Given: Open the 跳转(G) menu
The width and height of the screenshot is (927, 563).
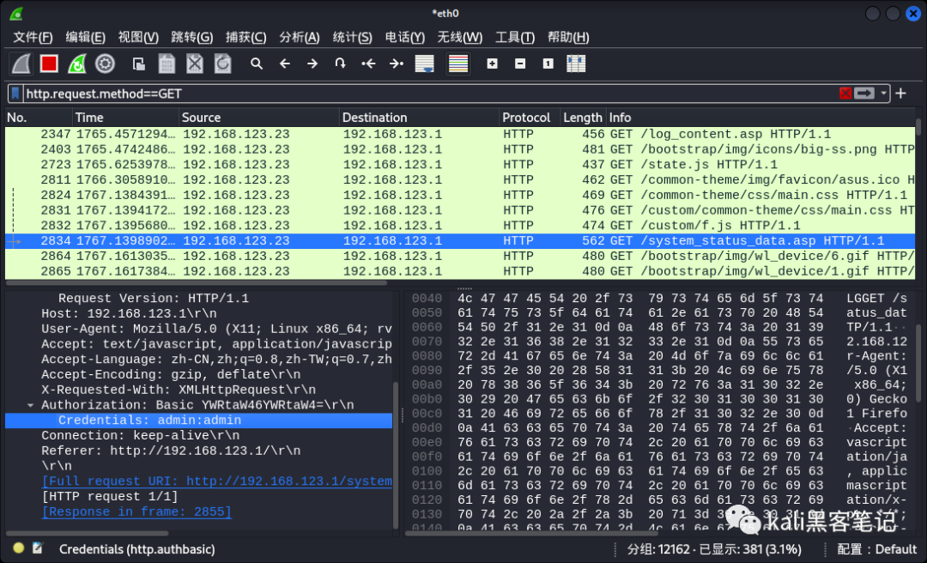Looking at the screenshot, I should click(192, 37).
